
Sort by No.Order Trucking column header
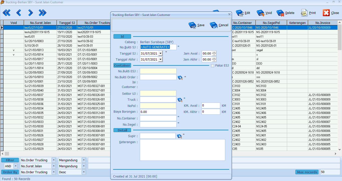pyautogui.click(x=94, y=23)
